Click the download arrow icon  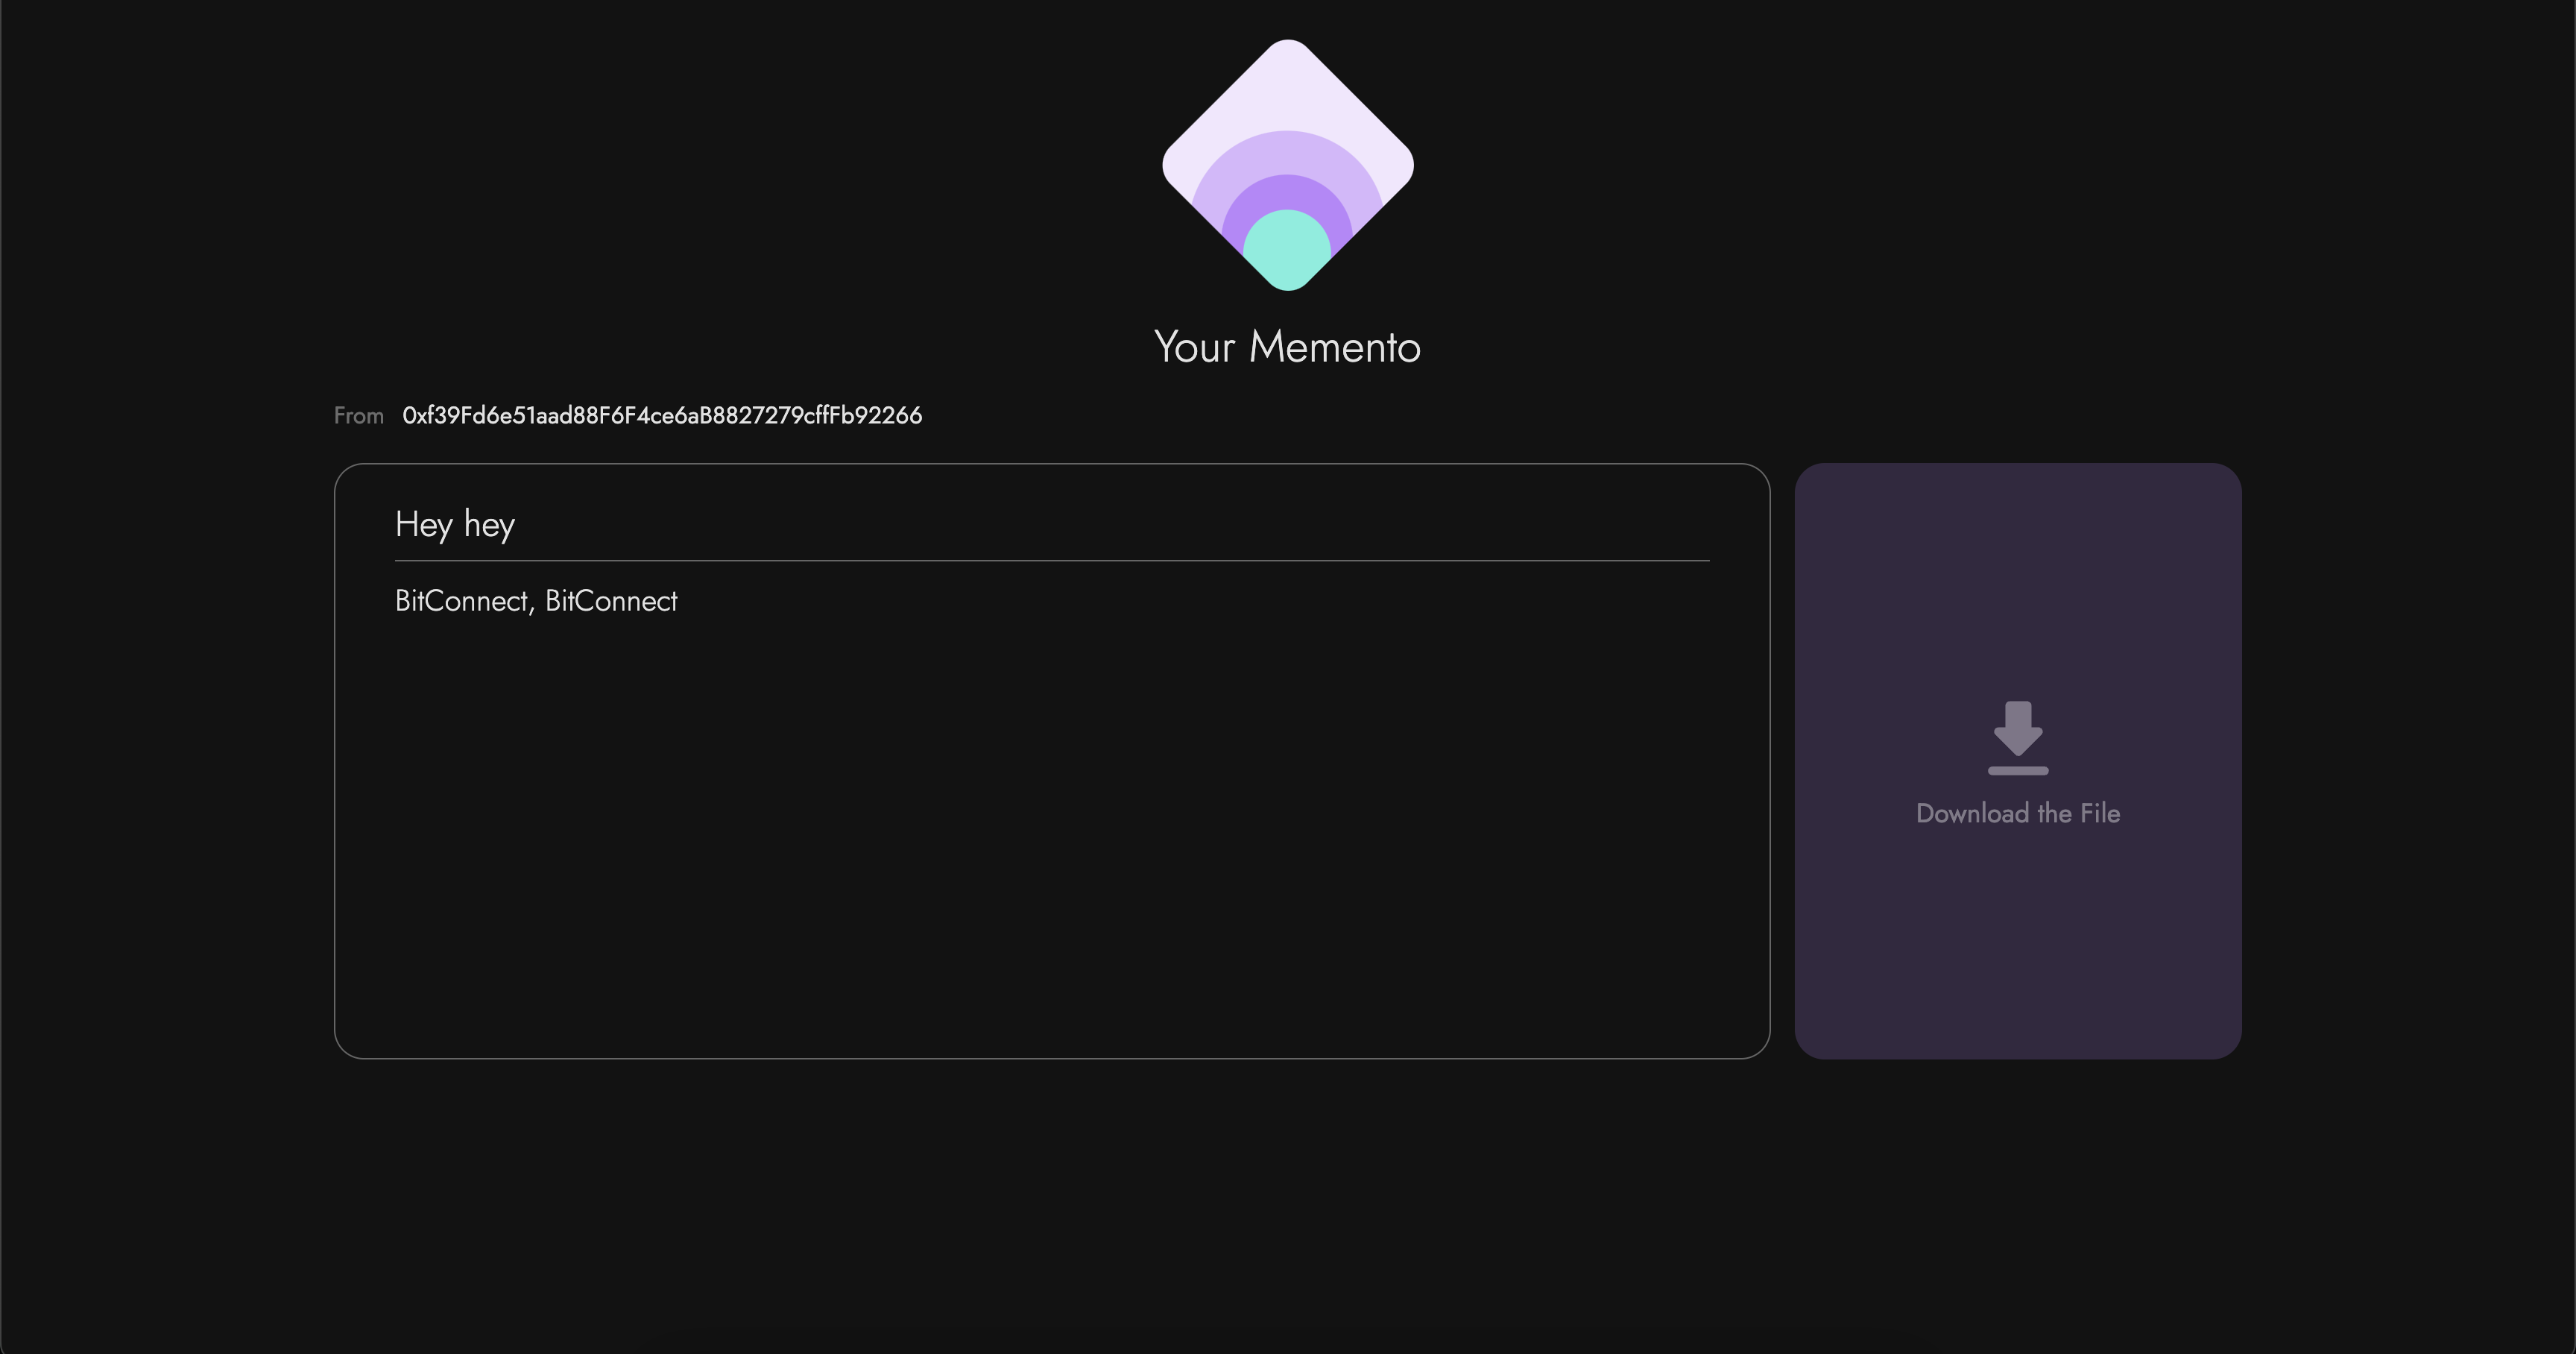(2017, 738)
